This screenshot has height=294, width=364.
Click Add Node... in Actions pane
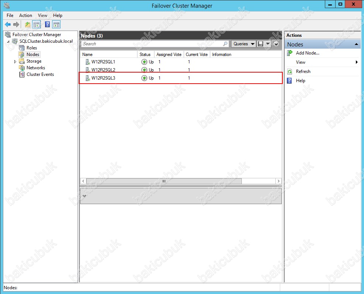point(308,53)
